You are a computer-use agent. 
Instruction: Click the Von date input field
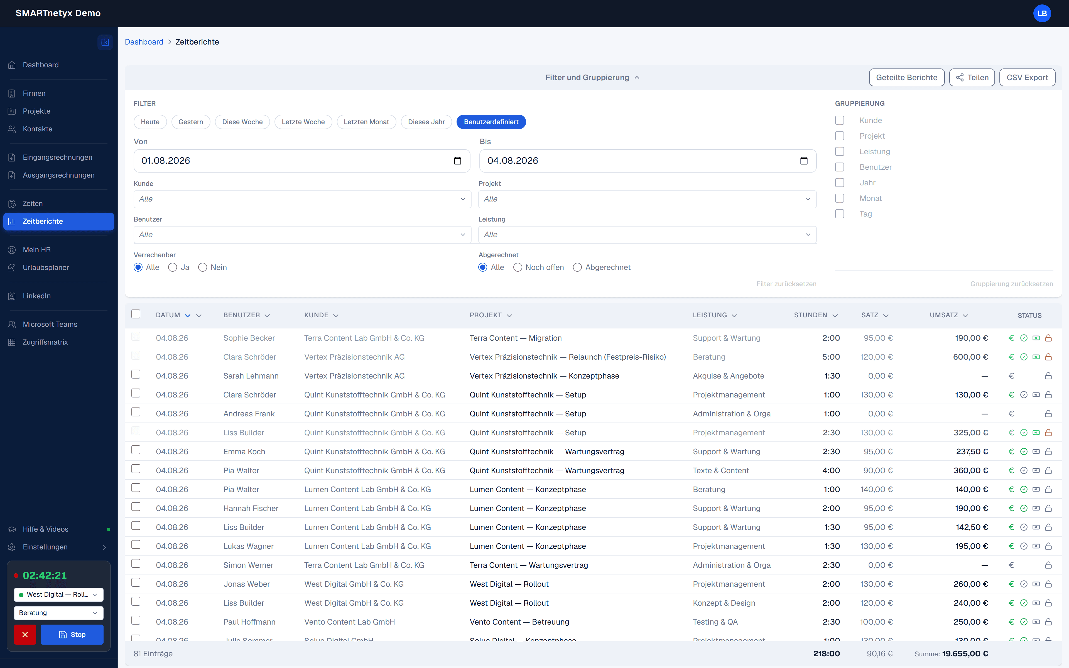click(x=302, y=161)
